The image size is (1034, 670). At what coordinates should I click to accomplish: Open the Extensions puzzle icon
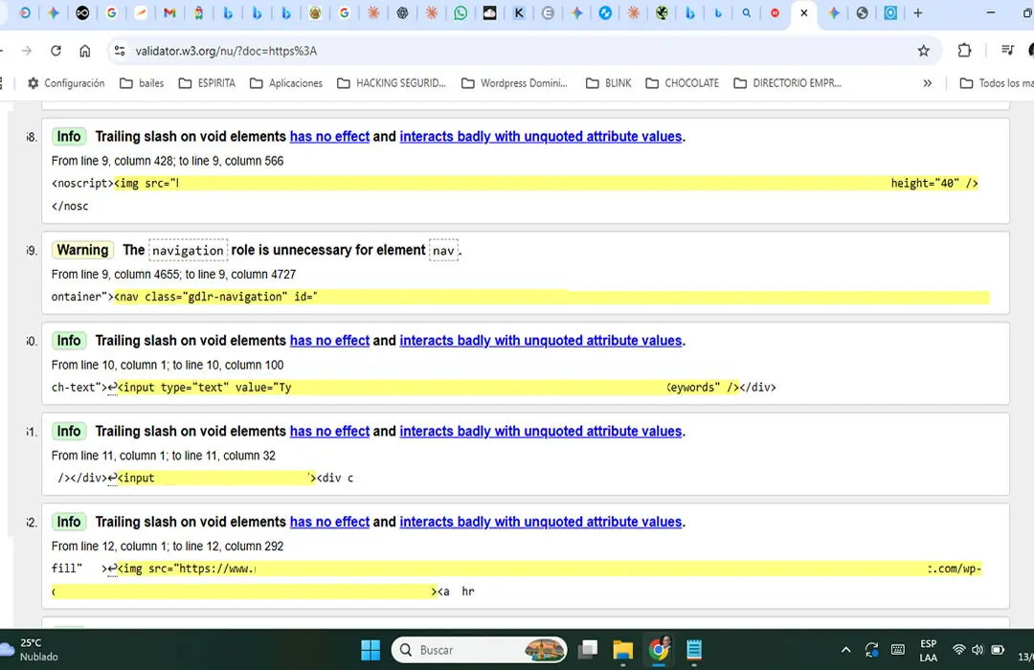click(x=964, y=51)
